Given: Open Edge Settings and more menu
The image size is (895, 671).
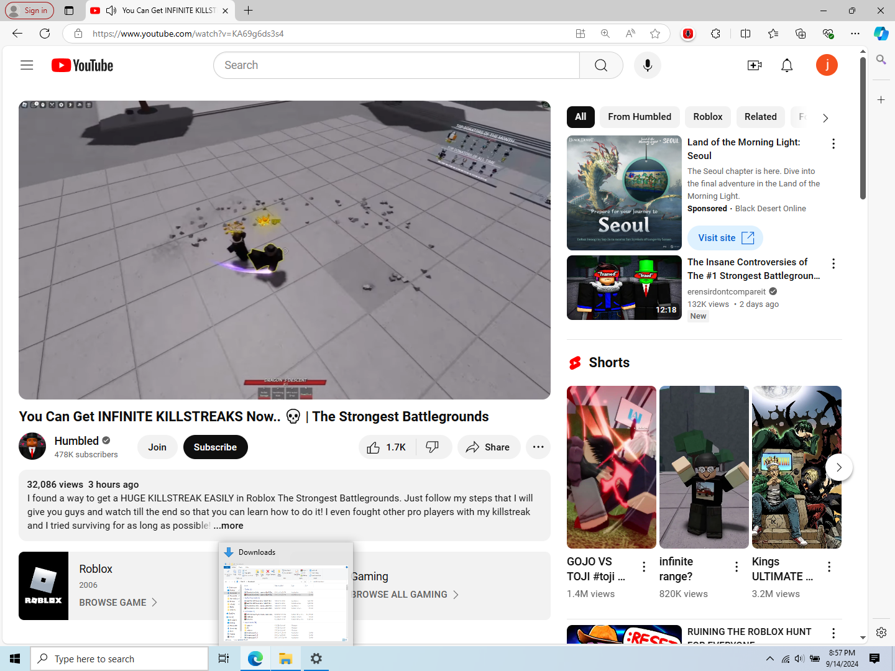Looking at the screenshot, I should (x=855, y=34).
